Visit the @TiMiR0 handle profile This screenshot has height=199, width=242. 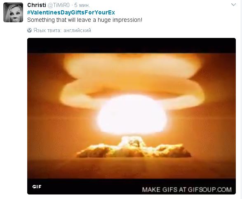(59, 5)
